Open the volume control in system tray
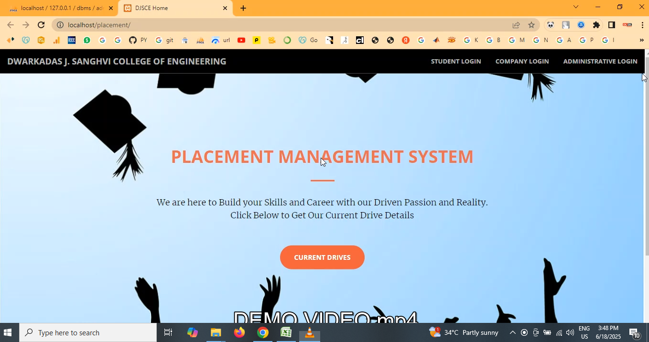 [x=570, y=332]
